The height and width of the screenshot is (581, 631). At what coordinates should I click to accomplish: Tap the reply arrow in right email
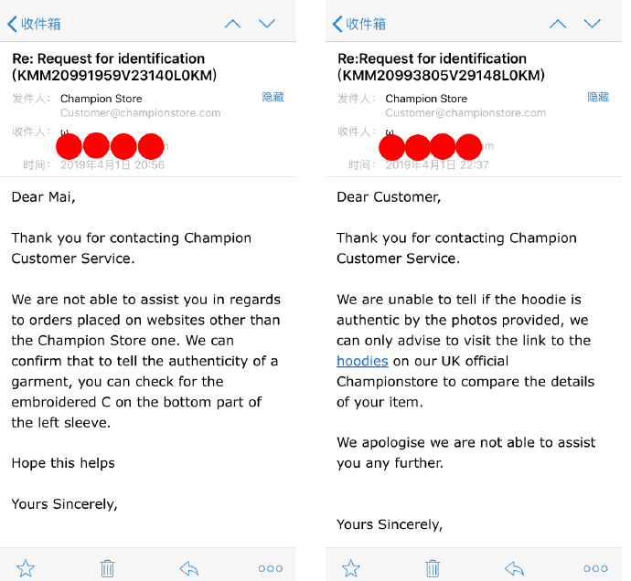coord(515,568)
